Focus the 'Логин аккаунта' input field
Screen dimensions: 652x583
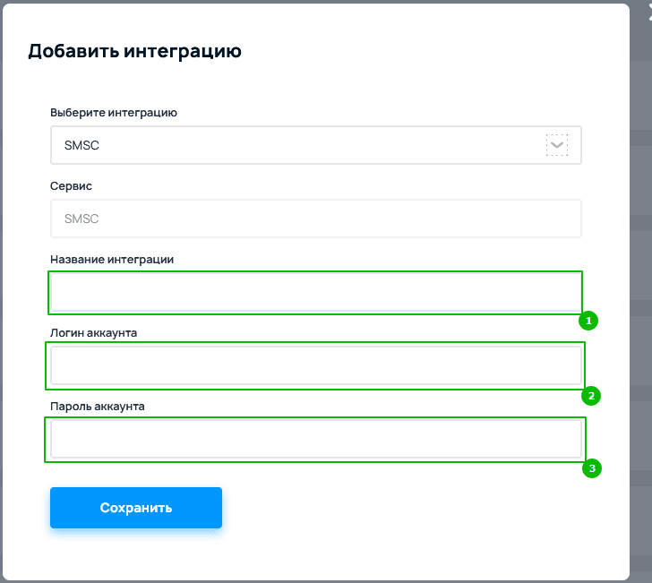coord(315,365)
